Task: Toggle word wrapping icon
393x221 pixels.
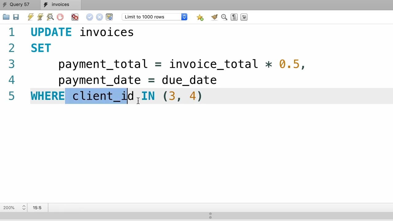Action: [x=244, y=17]
